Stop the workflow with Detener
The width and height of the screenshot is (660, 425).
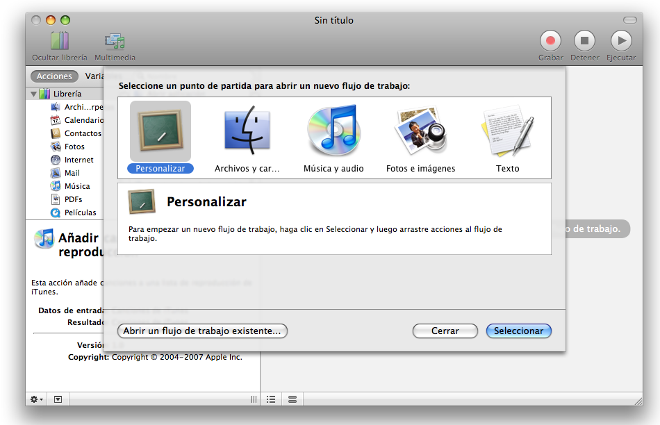585,41
